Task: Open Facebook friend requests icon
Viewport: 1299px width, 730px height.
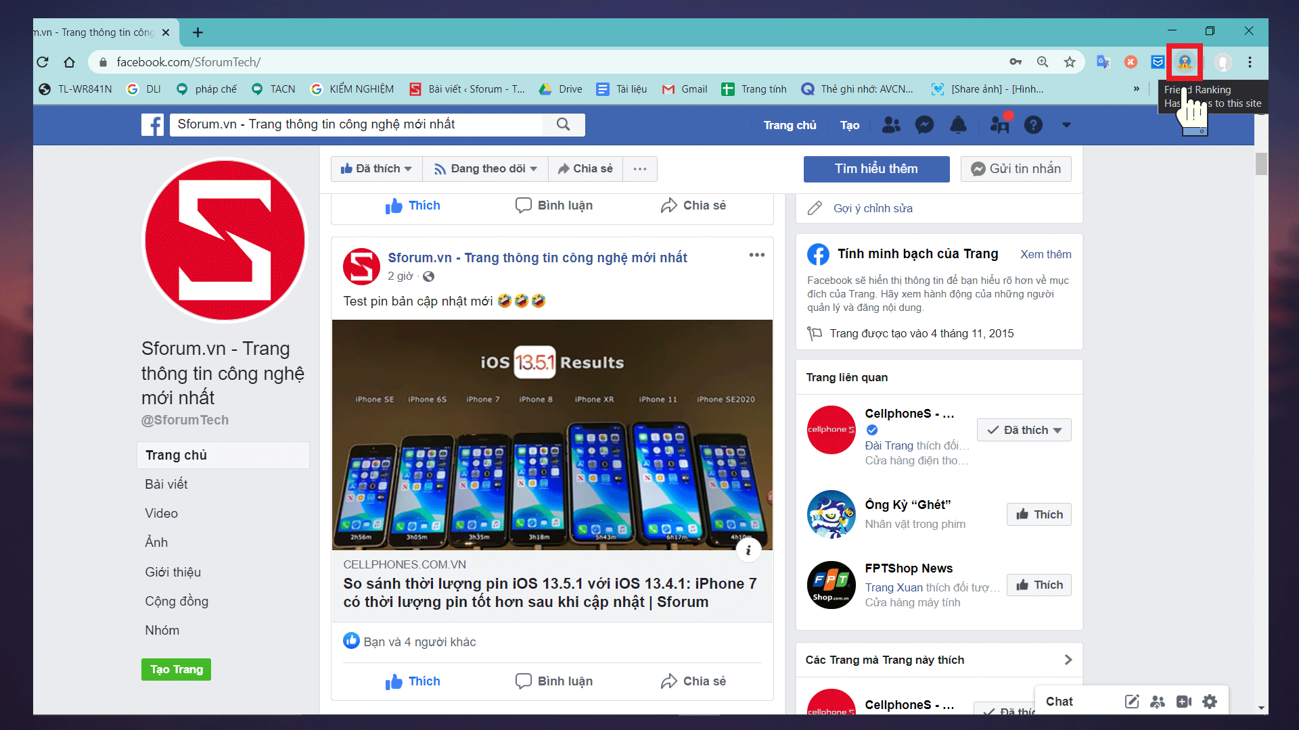Action: click(x=891, y=125)
